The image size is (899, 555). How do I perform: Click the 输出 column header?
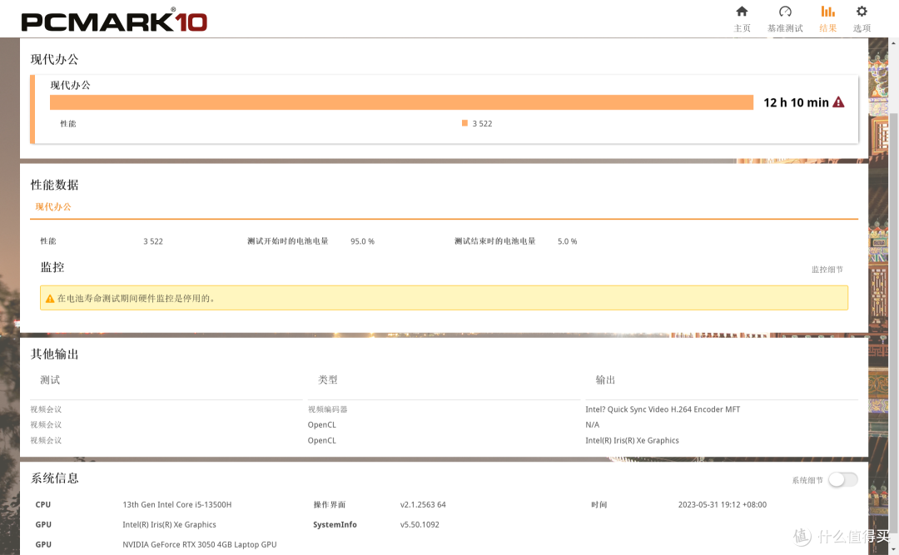(605, 379)
